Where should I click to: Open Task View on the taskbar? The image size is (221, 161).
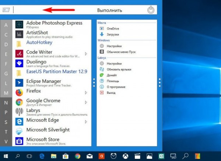pyautogui.click(x=29, y=156)
